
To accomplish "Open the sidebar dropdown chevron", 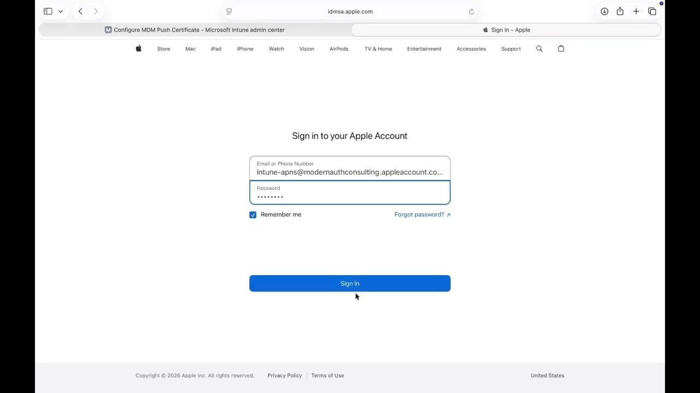I will pos(61,11).
